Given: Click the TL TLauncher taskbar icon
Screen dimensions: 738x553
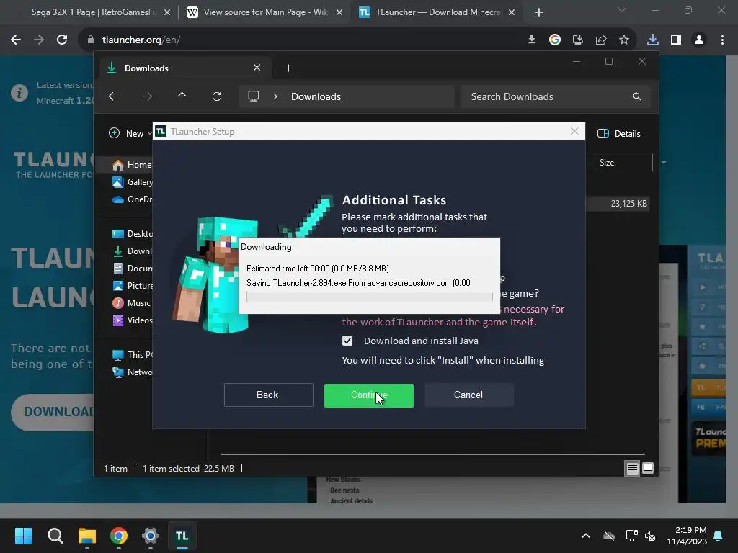Looking at the screenshot, I should pyautogui.click(x=182, y=536).
